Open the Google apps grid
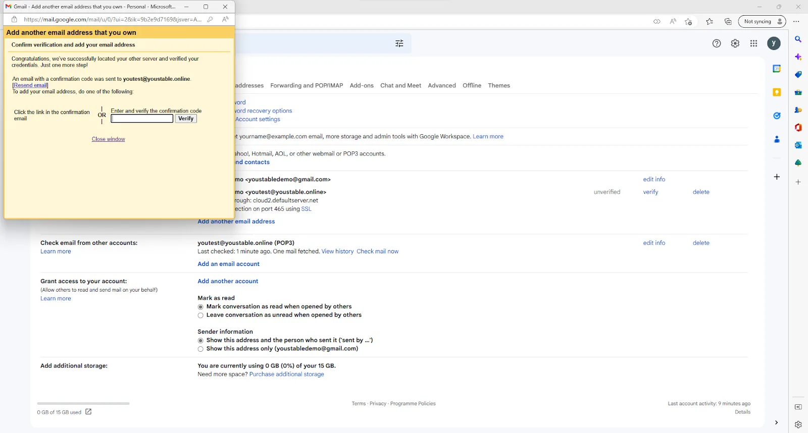This screenshot has width=808, height=433. tap(754, 43)
